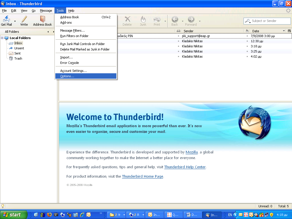This screenshot has width=292, height=219.
Task: Toggle junk dot for the 12:30 μμ message
Action: (x=247, y=41)
